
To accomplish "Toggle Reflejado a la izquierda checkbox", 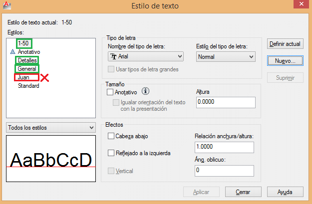I will click(x=111, y=153).
